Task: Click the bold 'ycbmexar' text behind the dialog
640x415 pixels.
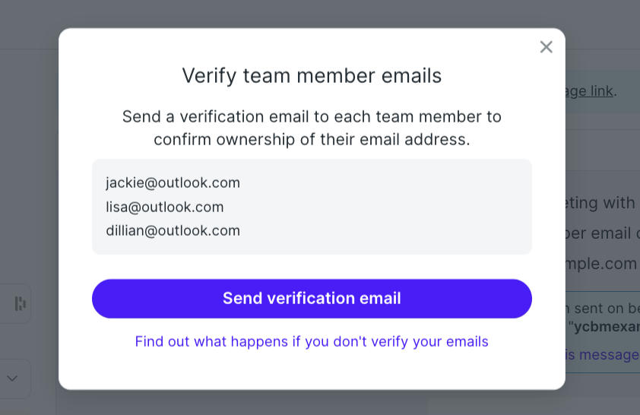Action: (x=604, y=326)
